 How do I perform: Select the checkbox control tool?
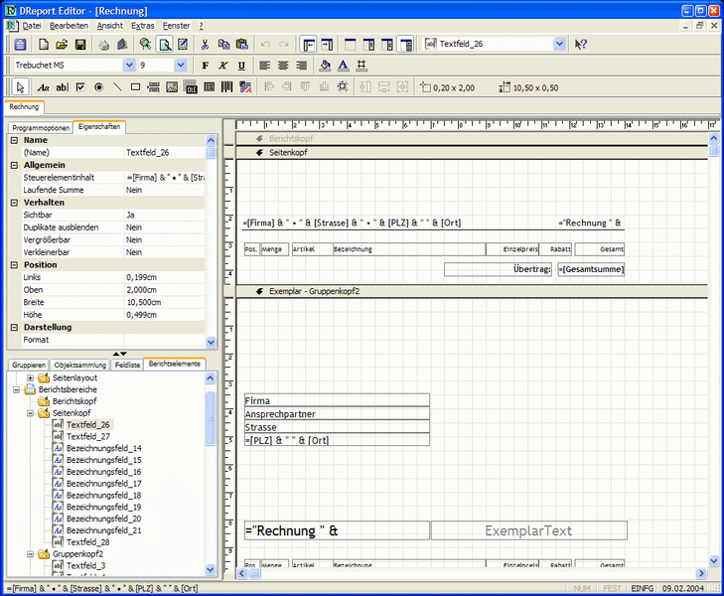coord(80,87)
